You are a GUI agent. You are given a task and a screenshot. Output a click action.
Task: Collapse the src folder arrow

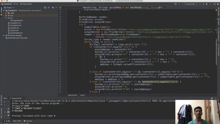(x=6, y=18)
